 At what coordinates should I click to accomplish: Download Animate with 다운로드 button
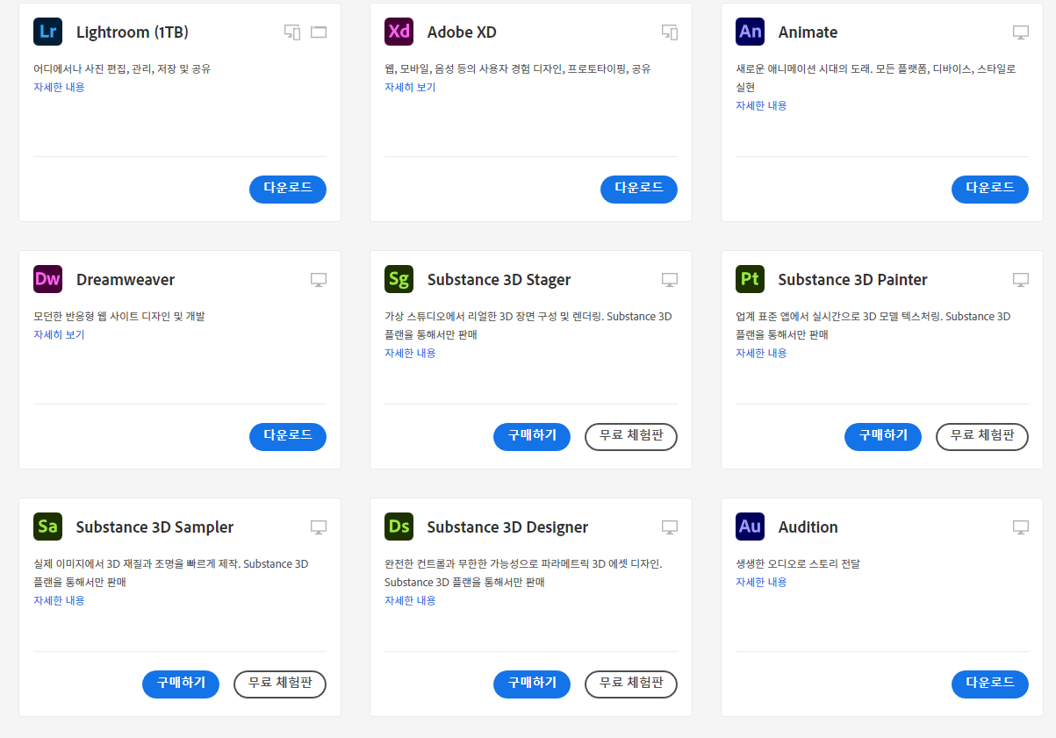(x=990, y=189)
